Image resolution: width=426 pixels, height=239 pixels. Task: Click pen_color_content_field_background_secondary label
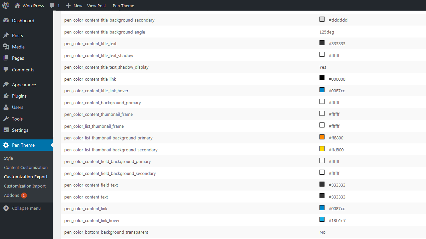110,174
